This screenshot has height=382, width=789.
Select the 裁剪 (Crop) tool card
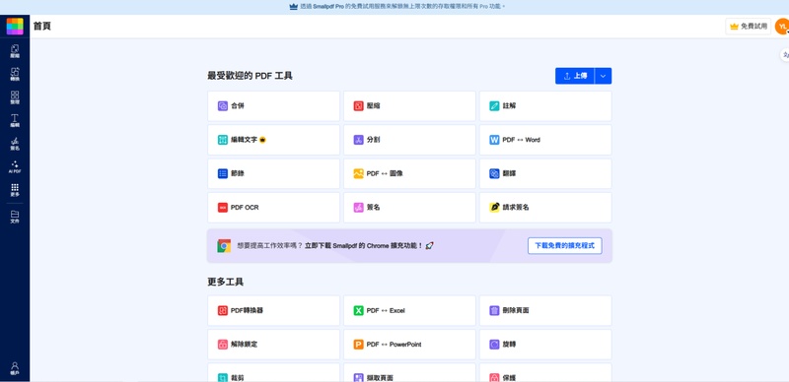(x=274, y=373)
